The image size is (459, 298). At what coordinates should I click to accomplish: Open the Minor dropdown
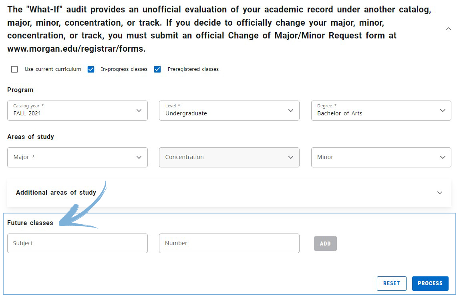381,157
